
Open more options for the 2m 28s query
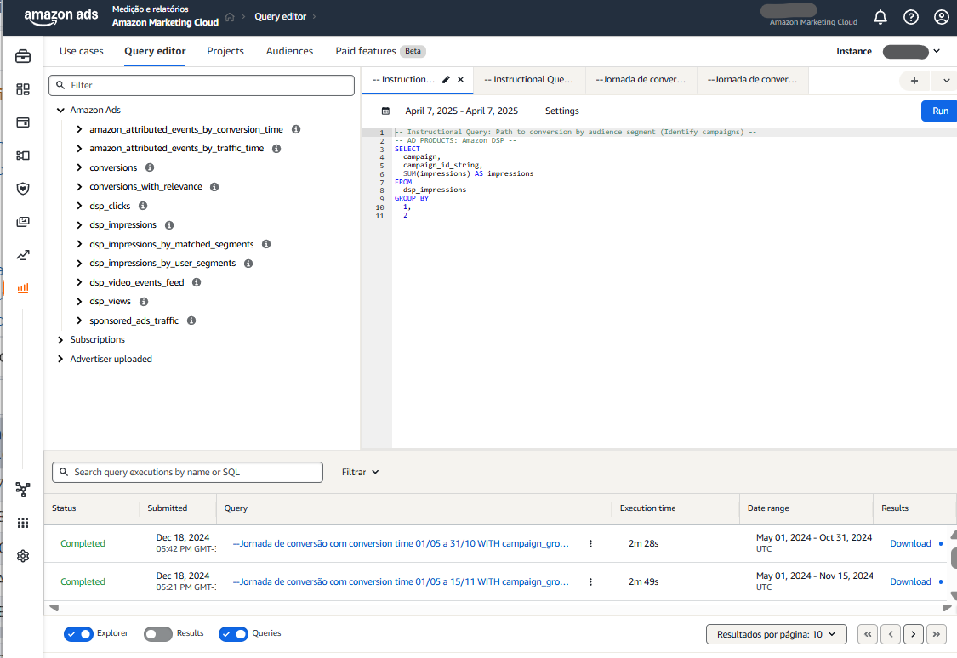pos(590,543)
